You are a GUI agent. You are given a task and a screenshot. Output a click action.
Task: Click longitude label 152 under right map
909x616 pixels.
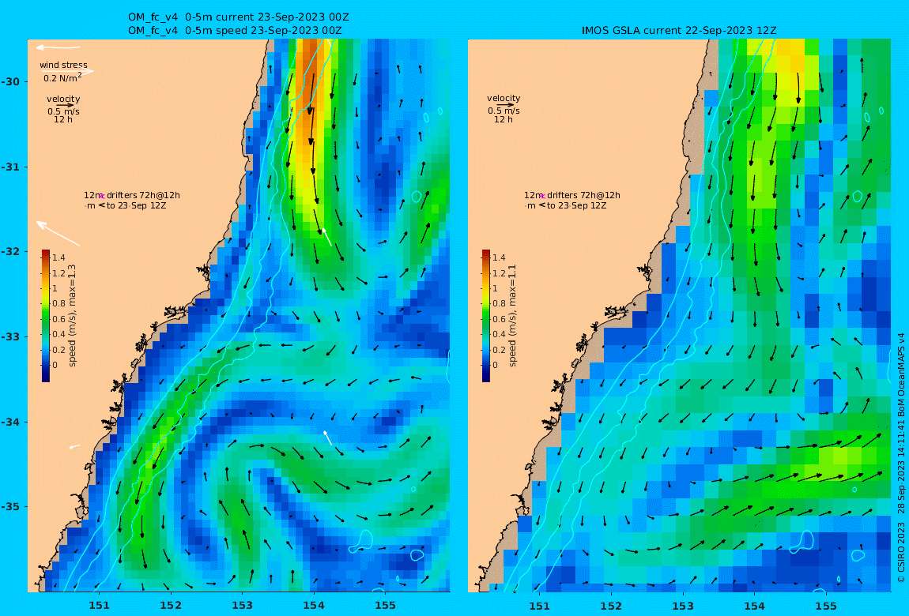(x=611, y=606)
